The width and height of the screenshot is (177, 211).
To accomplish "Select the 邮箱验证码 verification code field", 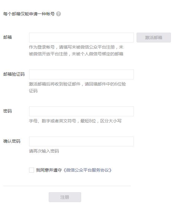I will pyautogui.click(x=81, y=74).
